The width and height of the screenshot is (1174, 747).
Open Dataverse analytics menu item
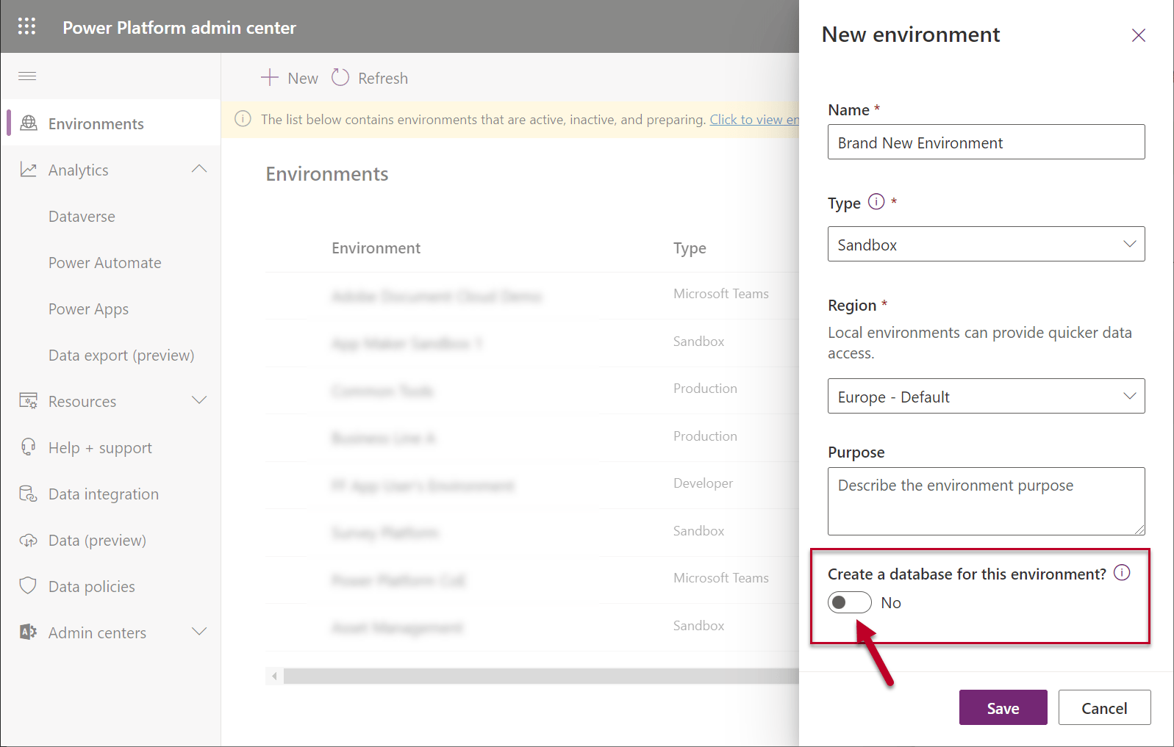click(82, 217)
